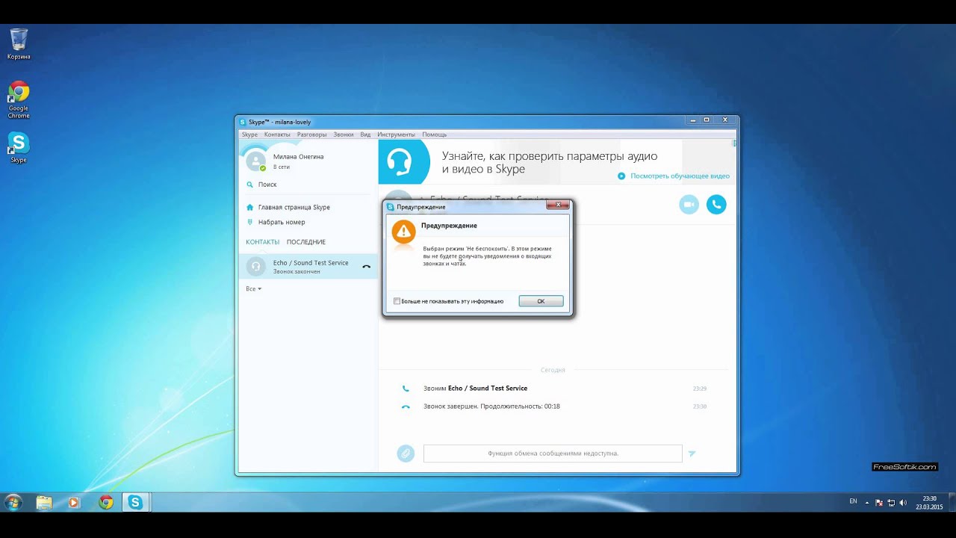Screen dimensions: 956x538
Task: Switch to the КОНТАКТЫ tab
Action: point(262,242)
